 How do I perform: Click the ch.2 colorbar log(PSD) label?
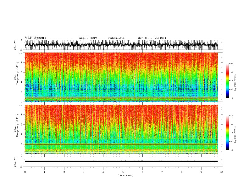click(x=235, y=134)
